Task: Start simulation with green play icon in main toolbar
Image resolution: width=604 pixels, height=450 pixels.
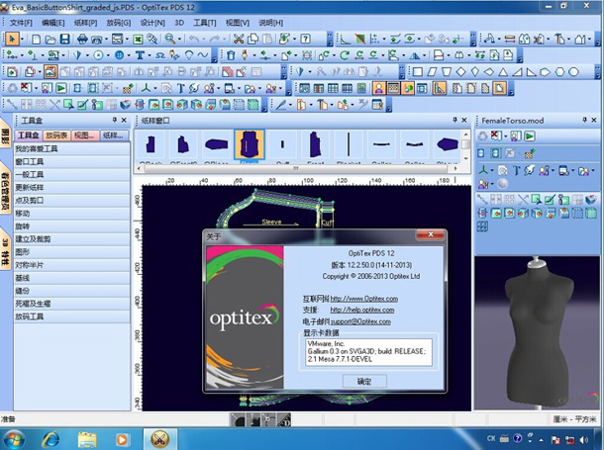Action: (60, 88)
